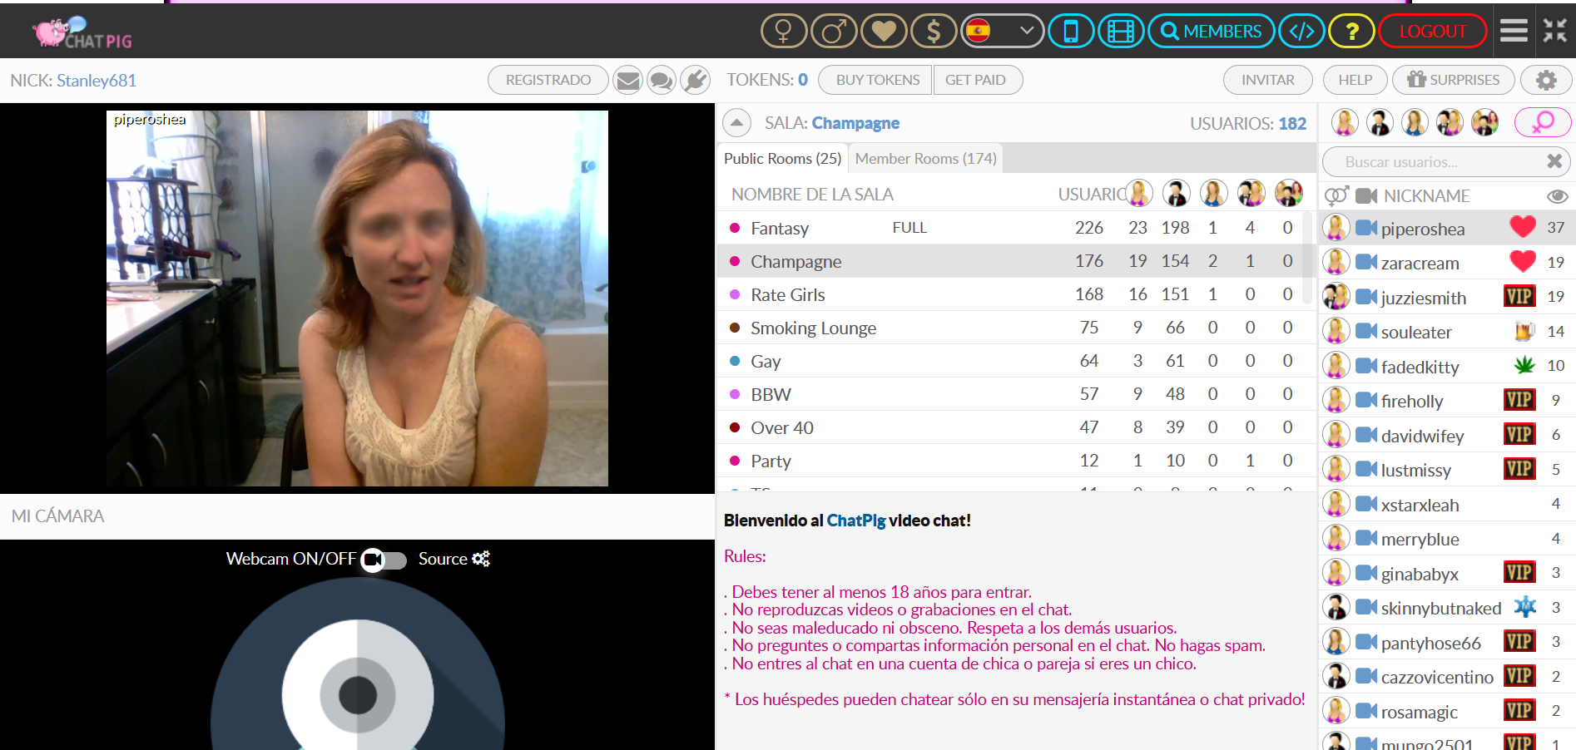
Task: Click the ChatPig link in welcome message
Action: (x=855, y=521)
